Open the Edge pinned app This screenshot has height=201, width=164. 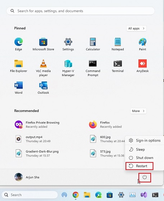click(x=18, y=44)
